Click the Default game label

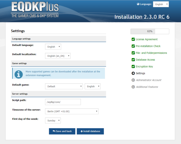tap(21, 85)
